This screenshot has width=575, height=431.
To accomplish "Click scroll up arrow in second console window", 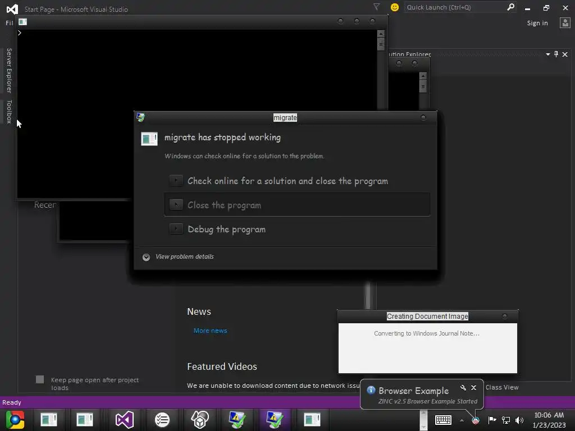I will pos(423,76).
